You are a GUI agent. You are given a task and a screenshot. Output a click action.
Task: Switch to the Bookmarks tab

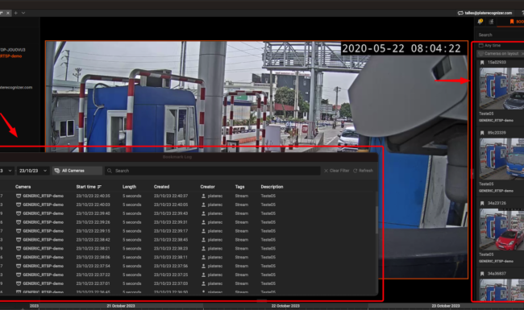[517, 22]
